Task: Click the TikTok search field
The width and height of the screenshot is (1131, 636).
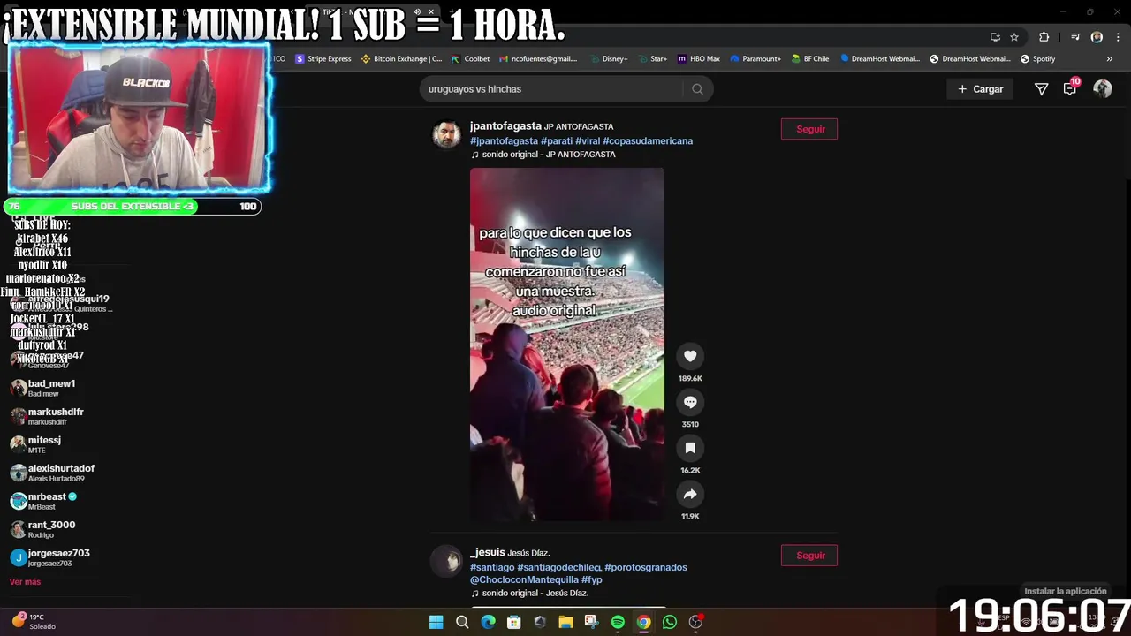Action: pyautogui.click(x=552, y=89)
